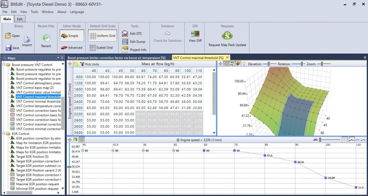Open the Recent files list

point(46,41)
